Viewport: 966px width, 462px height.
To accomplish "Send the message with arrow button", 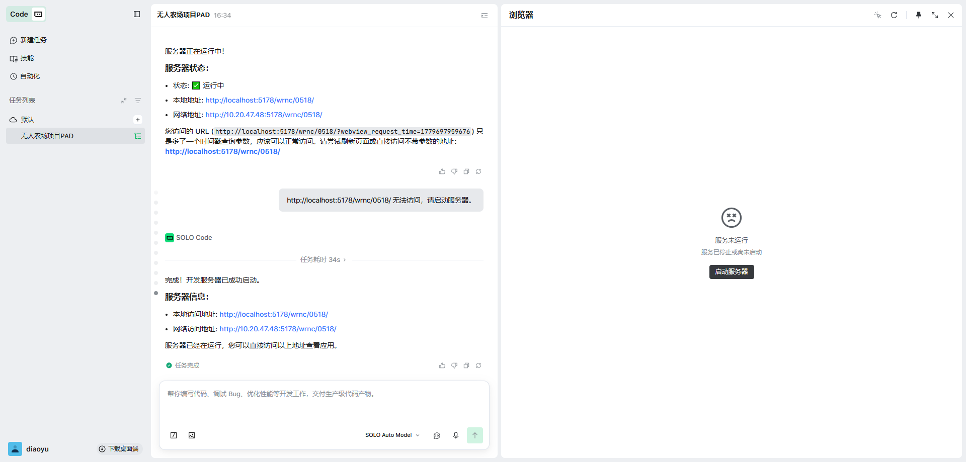I will (x=475, y=435).
